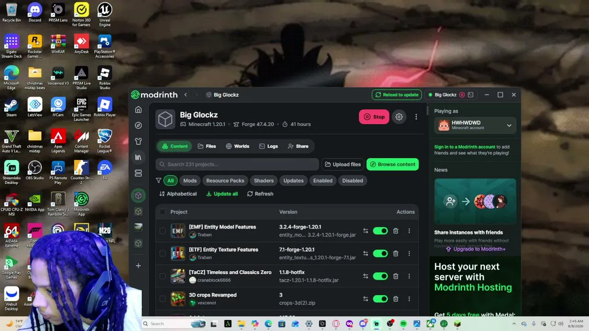Switch to the Content tab
Screen dimensions: 589x331
coord(175,146)
